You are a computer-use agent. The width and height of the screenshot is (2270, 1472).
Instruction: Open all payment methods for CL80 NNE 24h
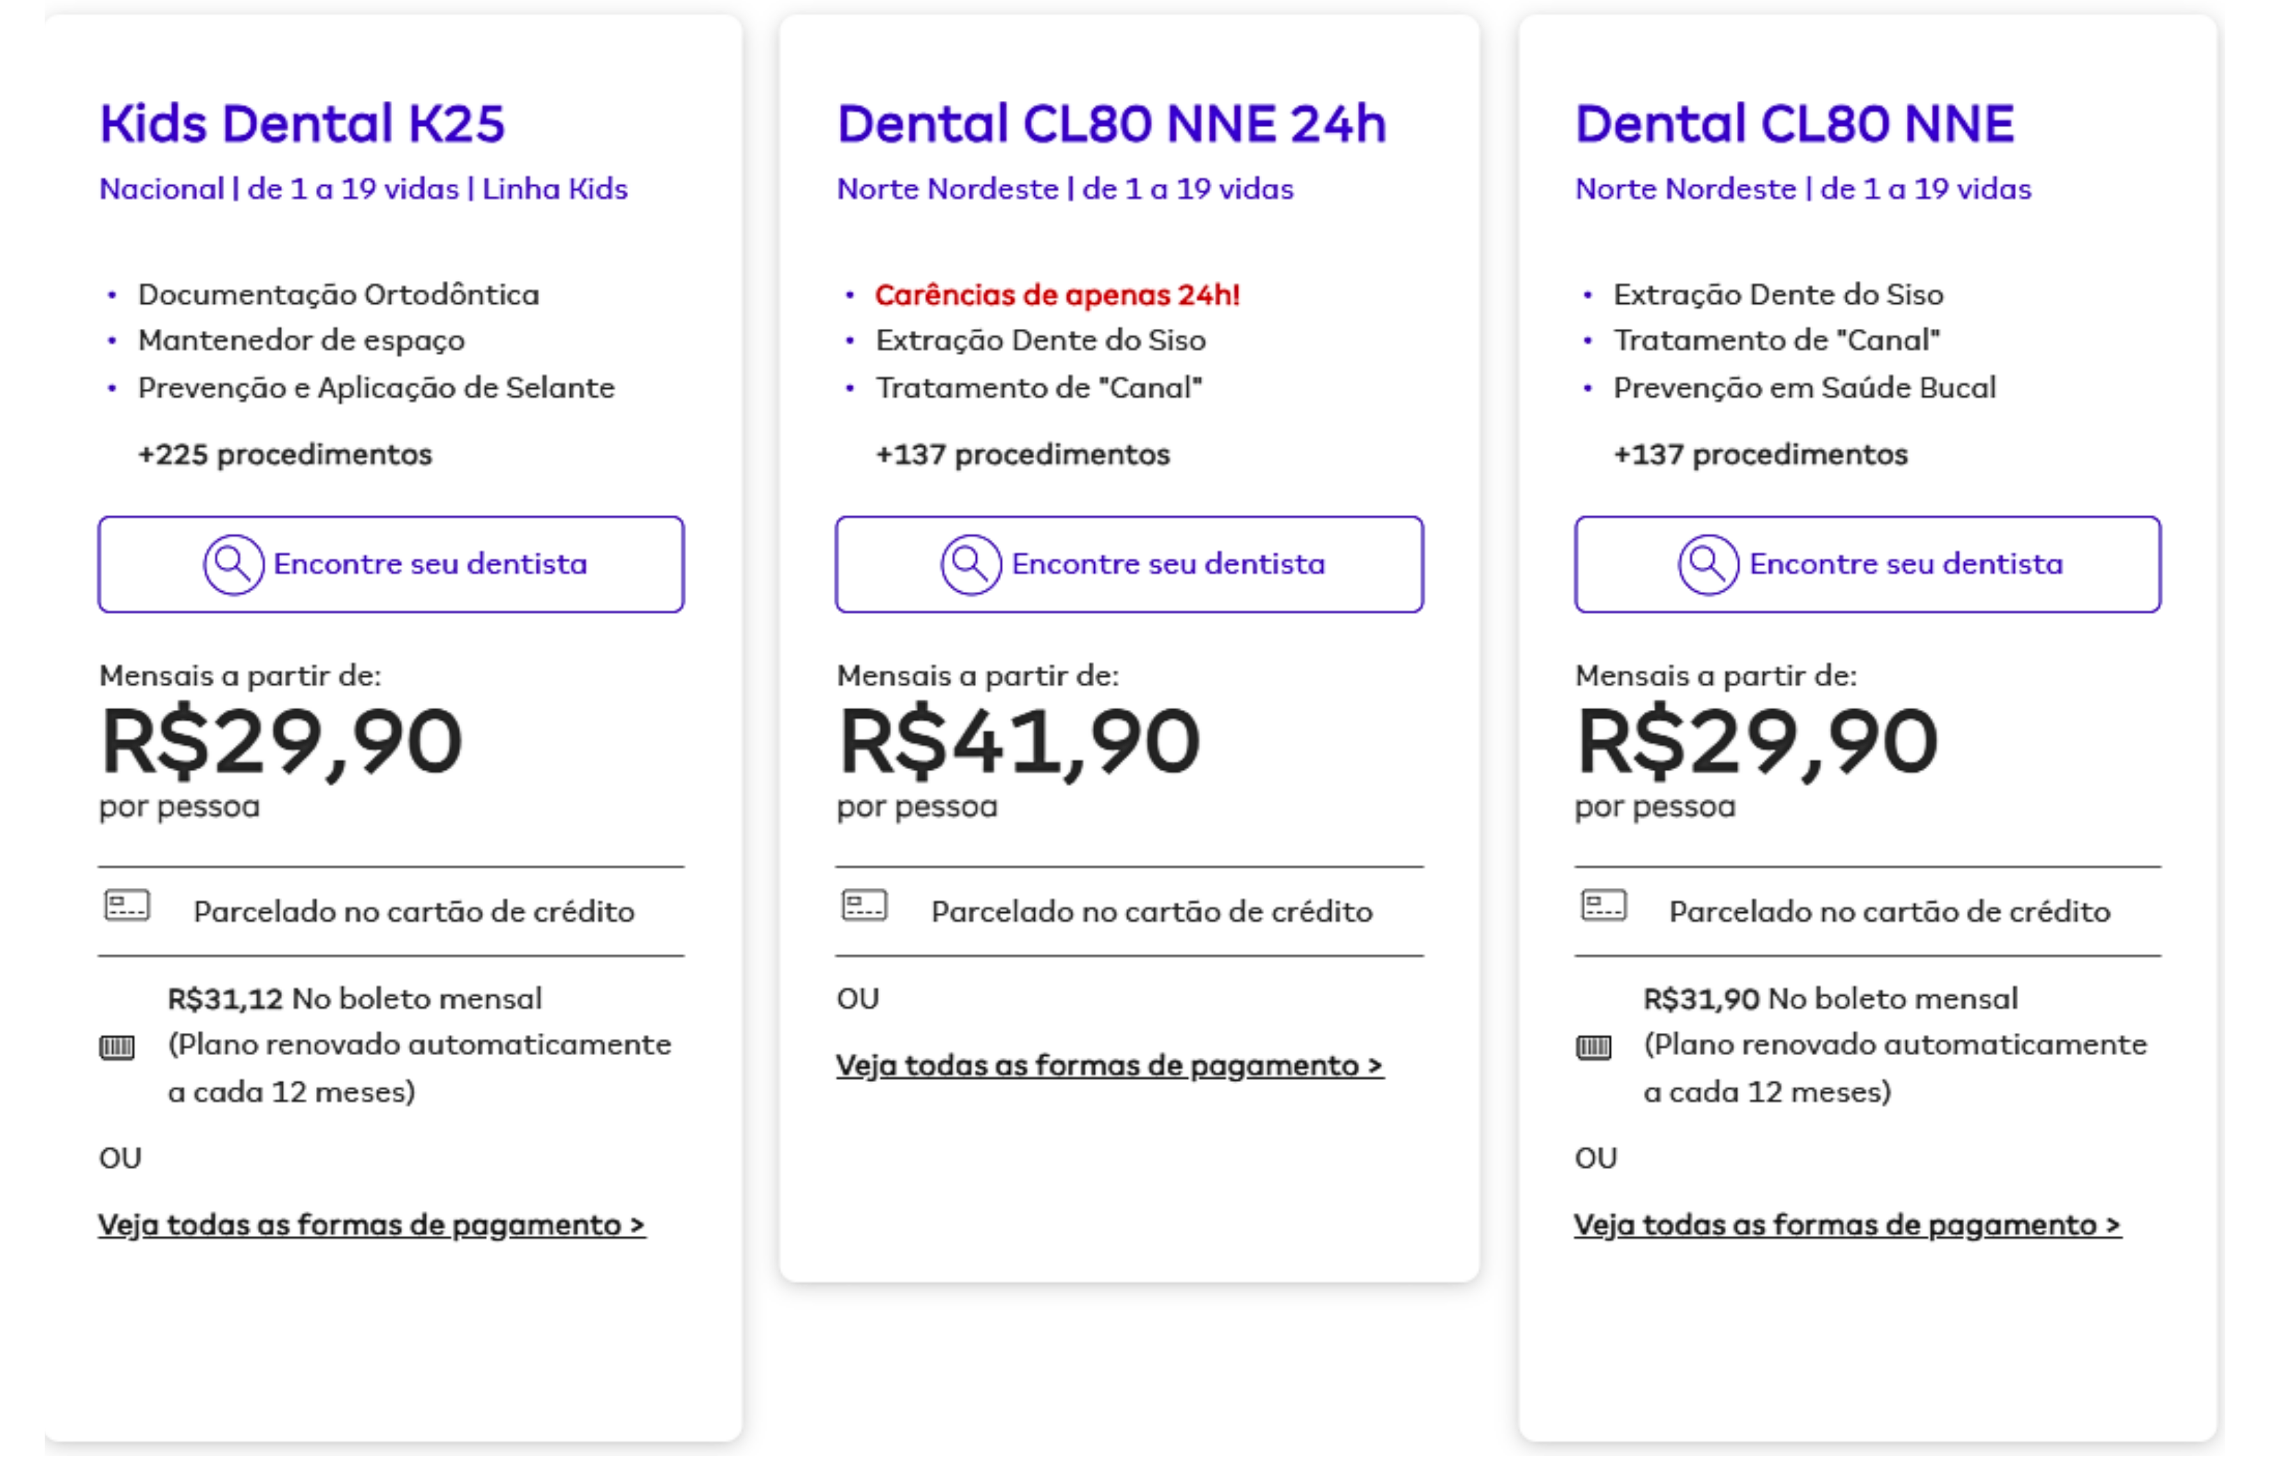click(x=1109, y=1065)
